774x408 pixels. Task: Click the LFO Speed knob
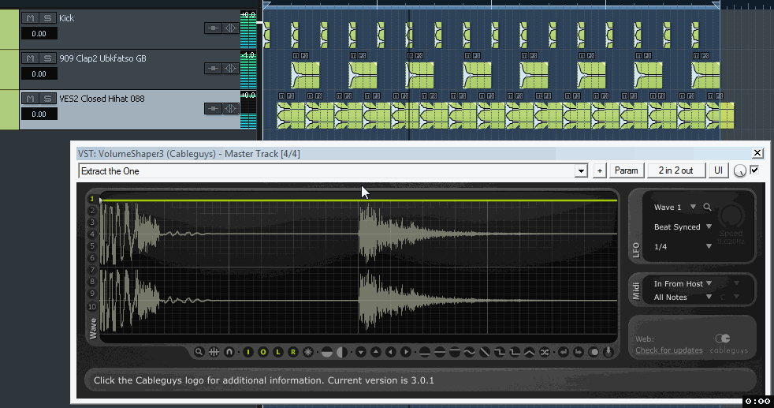(731, 216)
